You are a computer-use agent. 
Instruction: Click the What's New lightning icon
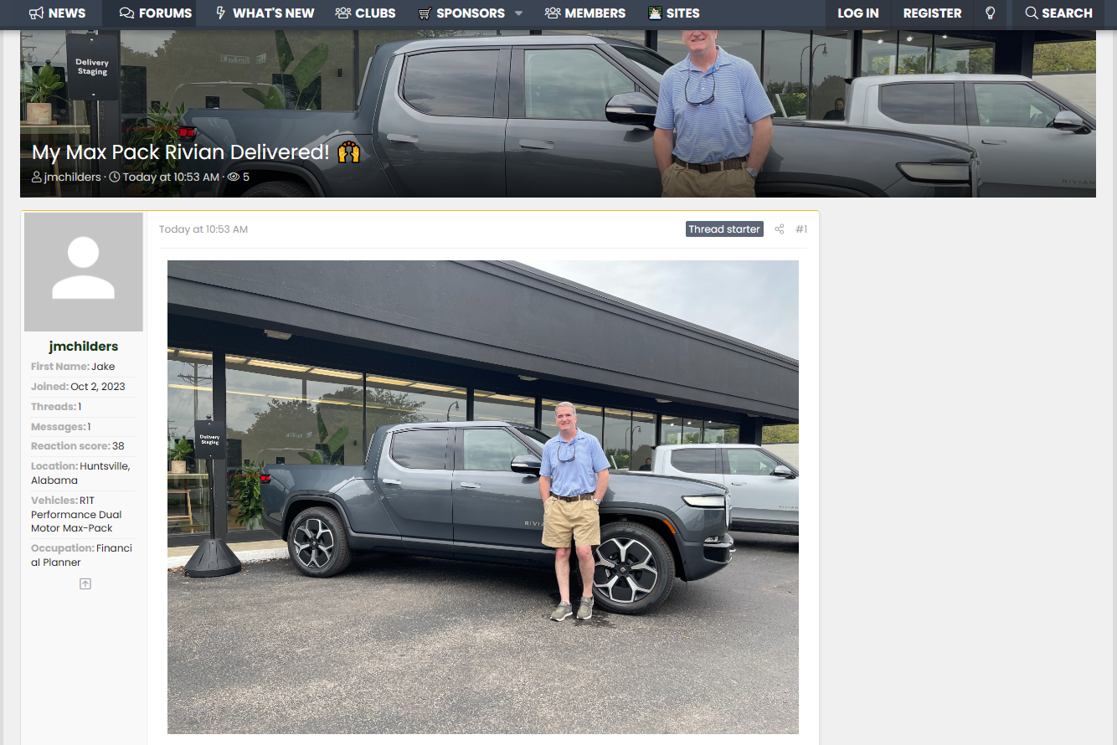coord(221,13)
